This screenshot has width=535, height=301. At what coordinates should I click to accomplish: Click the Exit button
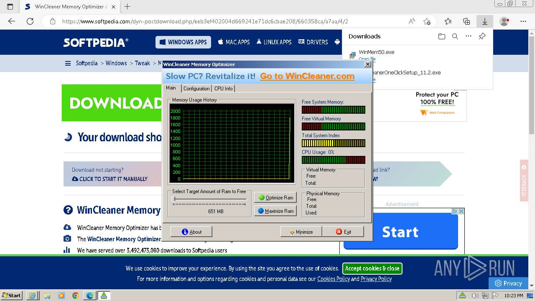(x=343, y=232)
